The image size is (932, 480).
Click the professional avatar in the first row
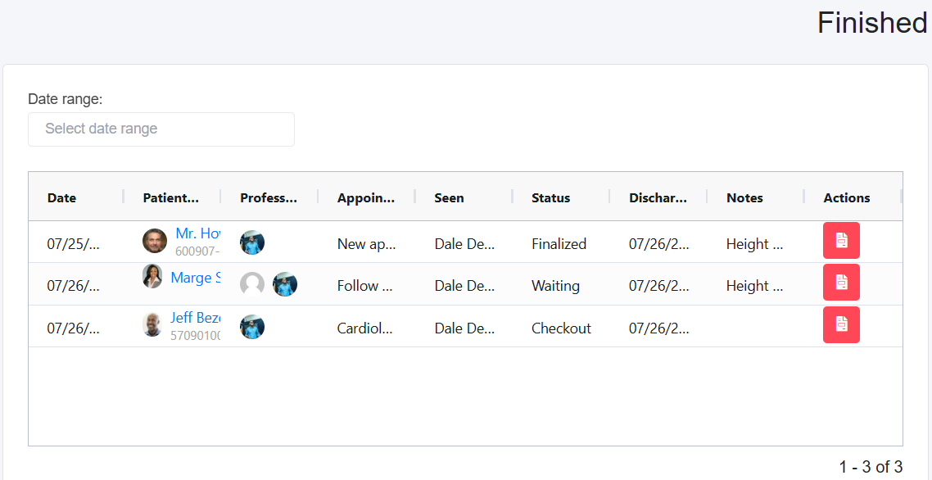pos(252,242)
